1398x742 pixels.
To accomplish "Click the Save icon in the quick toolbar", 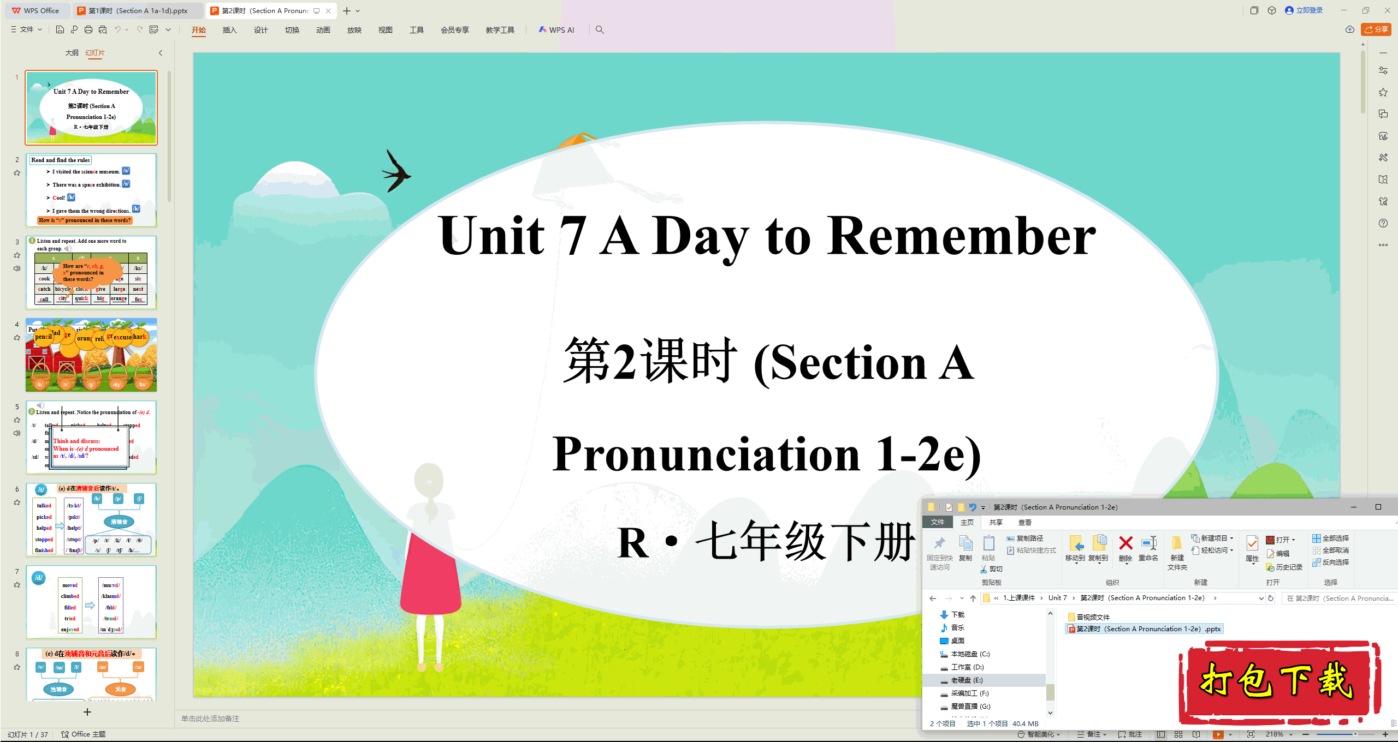I will (60, 29).
